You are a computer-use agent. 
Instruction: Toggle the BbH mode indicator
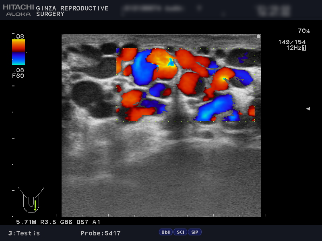(x=165, y=232)
